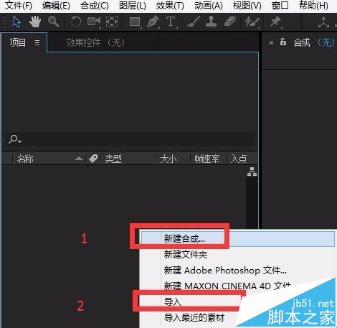Select the Pen tool
Screen dimensions: 337x328
point(153,22)
